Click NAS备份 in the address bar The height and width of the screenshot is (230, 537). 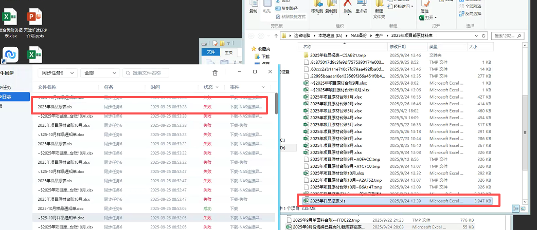click(x=359, y=35)
